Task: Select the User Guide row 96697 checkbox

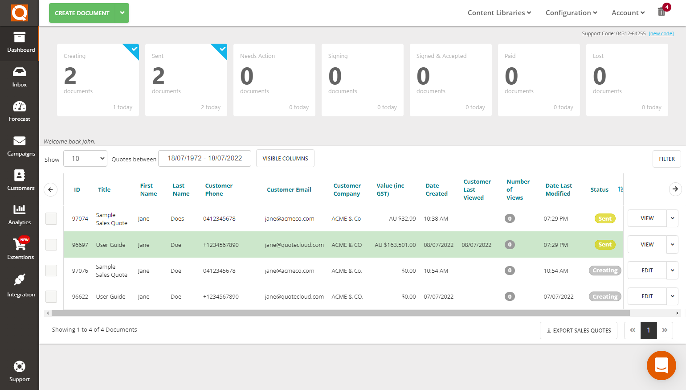Action: pyautogui.click(x=51, y=244)
